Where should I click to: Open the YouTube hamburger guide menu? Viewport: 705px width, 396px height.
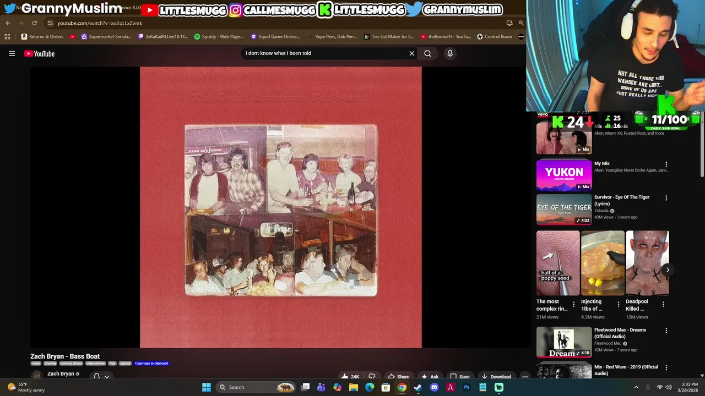12,53
